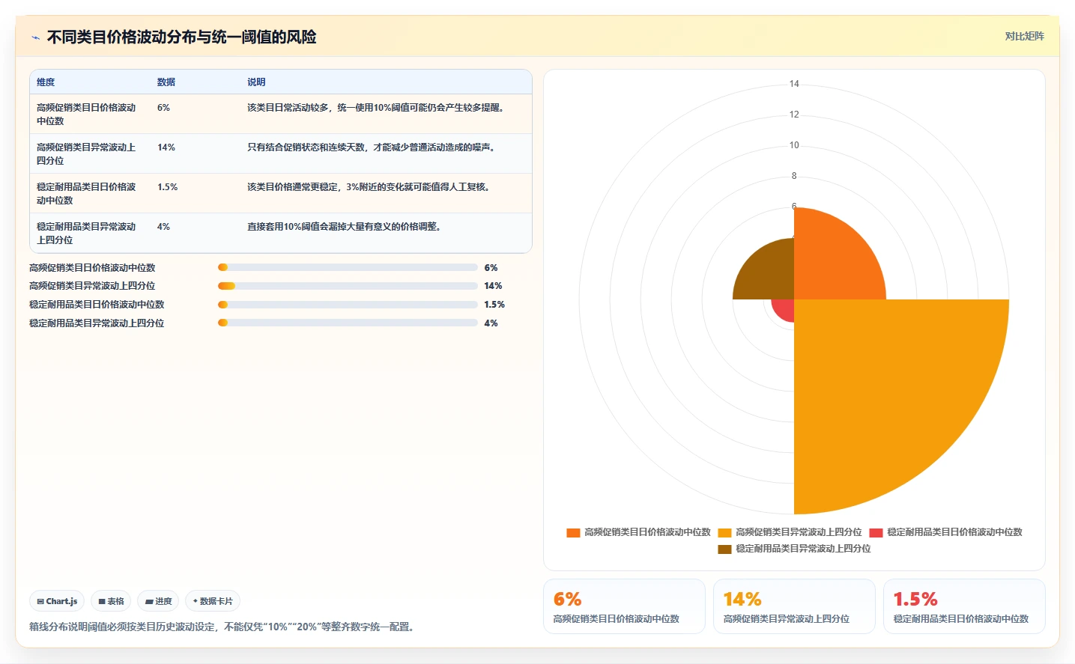This screenshot has height=664, width=1075.
Task: Open the 1.5% data card
Action: point(964,606)
